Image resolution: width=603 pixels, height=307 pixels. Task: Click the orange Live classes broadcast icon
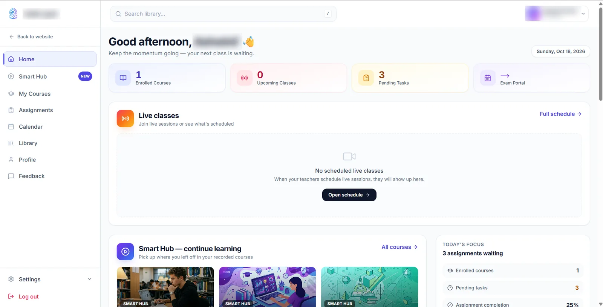[x=125, y=119]
